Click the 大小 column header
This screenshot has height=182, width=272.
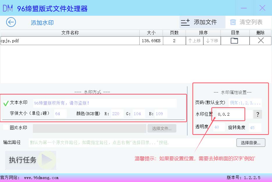point(151,33)
